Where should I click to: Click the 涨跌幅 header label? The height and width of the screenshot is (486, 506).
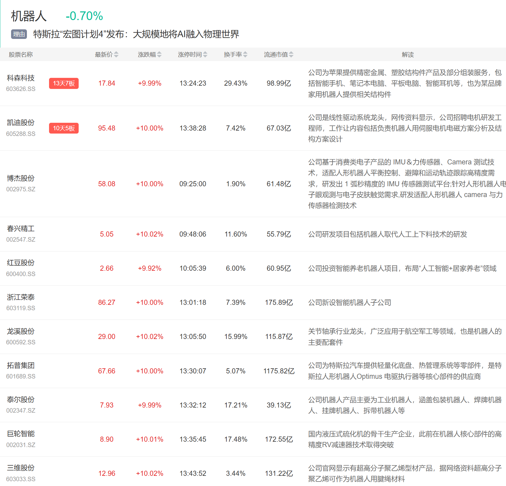coord(147,54)
